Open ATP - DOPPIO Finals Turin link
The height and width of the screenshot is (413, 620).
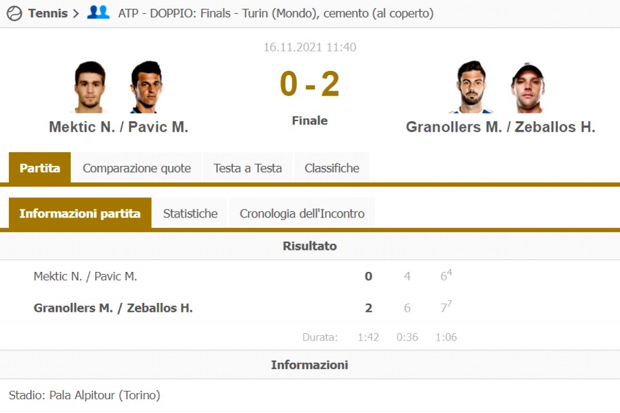(276, 13)
